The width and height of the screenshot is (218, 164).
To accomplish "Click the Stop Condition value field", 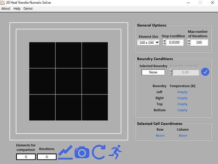I will tap(175, 43).
